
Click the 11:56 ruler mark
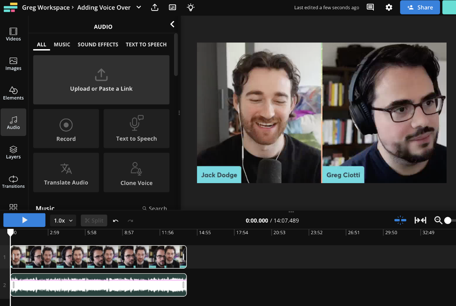[x=167, y=232]
